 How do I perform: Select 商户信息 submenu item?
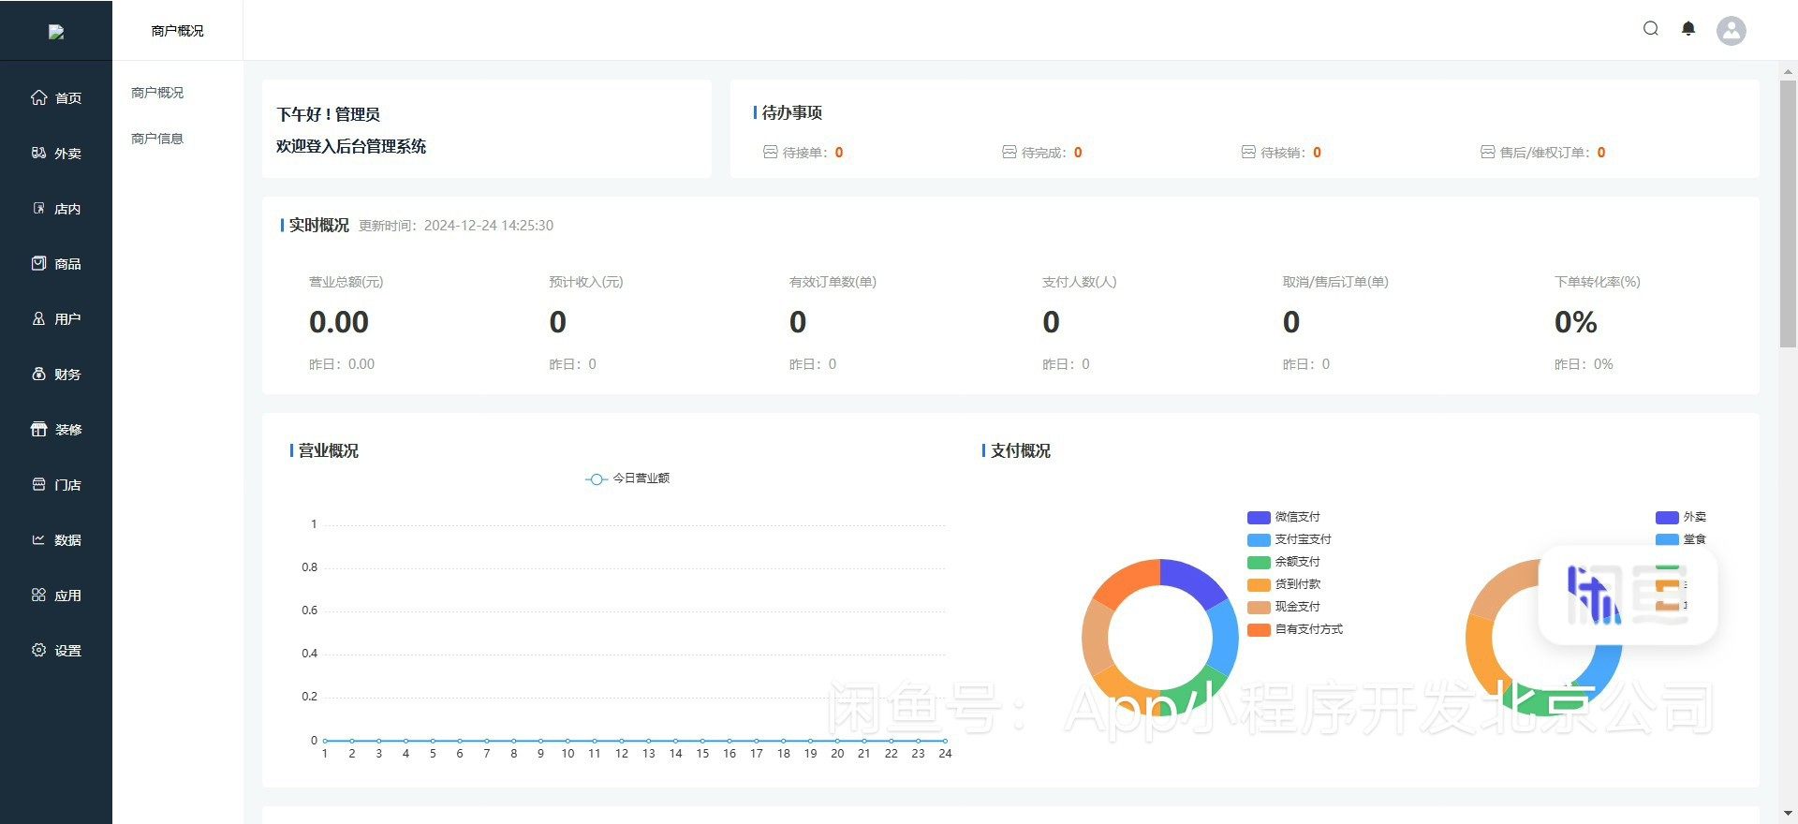pyautogui.click(x=157, y=139)
